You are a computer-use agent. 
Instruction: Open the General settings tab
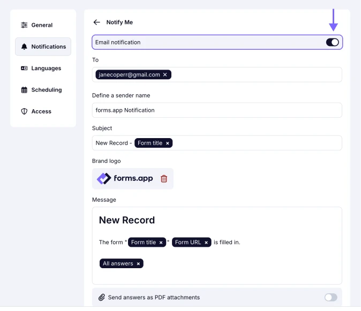click(x=43, y=25)
